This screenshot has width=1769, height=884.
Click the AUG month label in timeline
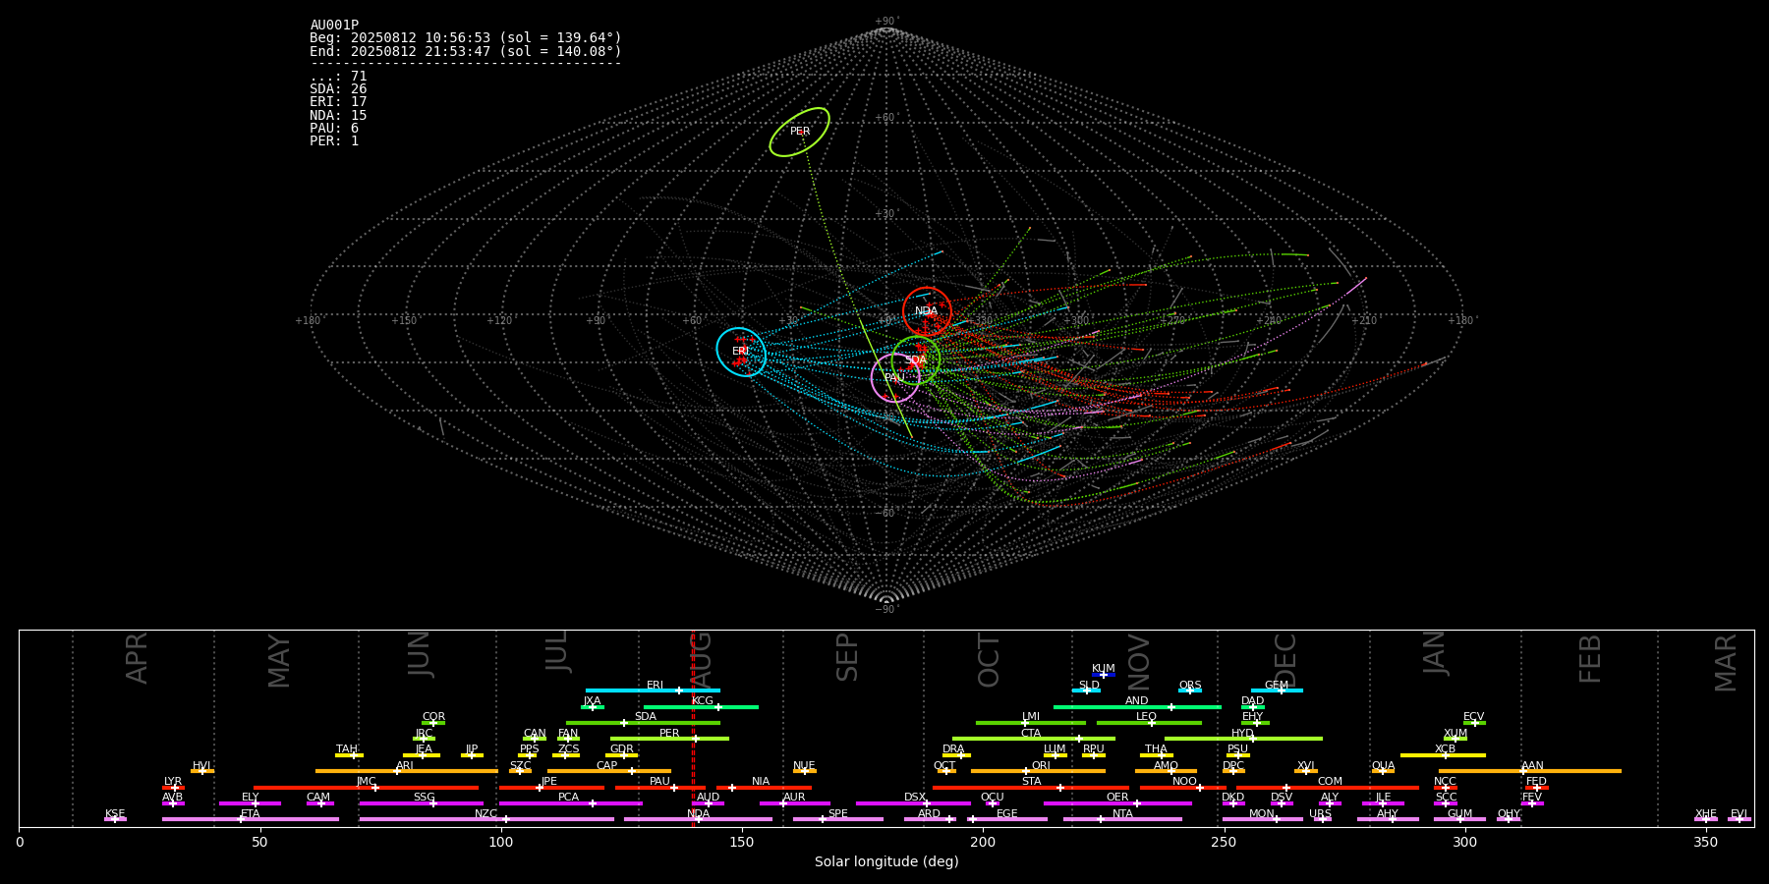(x=702, y=660)
